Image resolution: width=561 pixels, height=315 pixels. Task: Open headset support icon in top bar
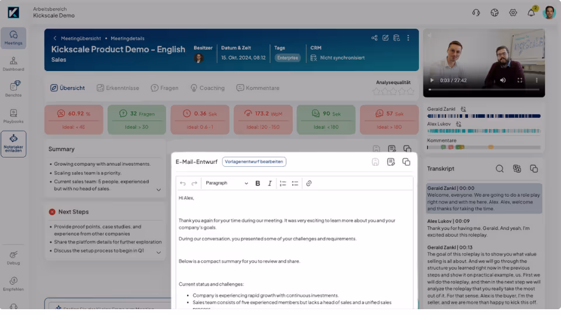[476, 13]
